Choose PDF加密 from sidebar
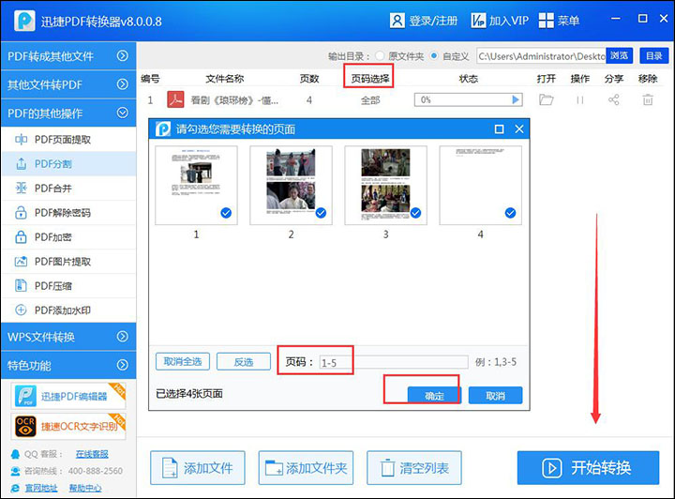 (68, 236)
